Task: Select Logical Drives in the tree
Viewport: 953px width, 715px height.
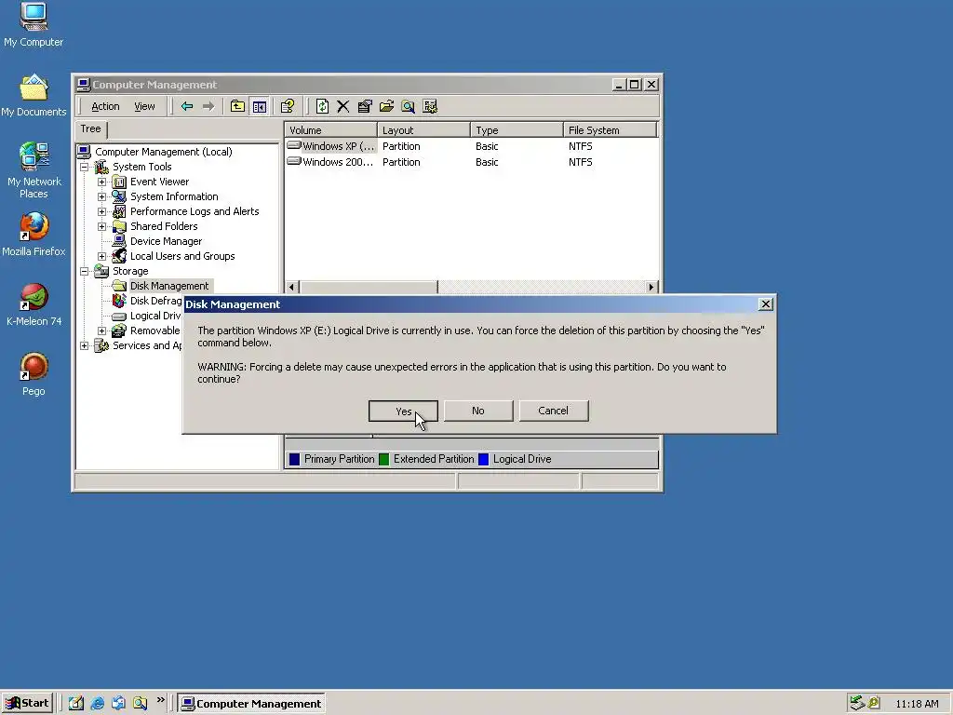Action: coord(155,316)
